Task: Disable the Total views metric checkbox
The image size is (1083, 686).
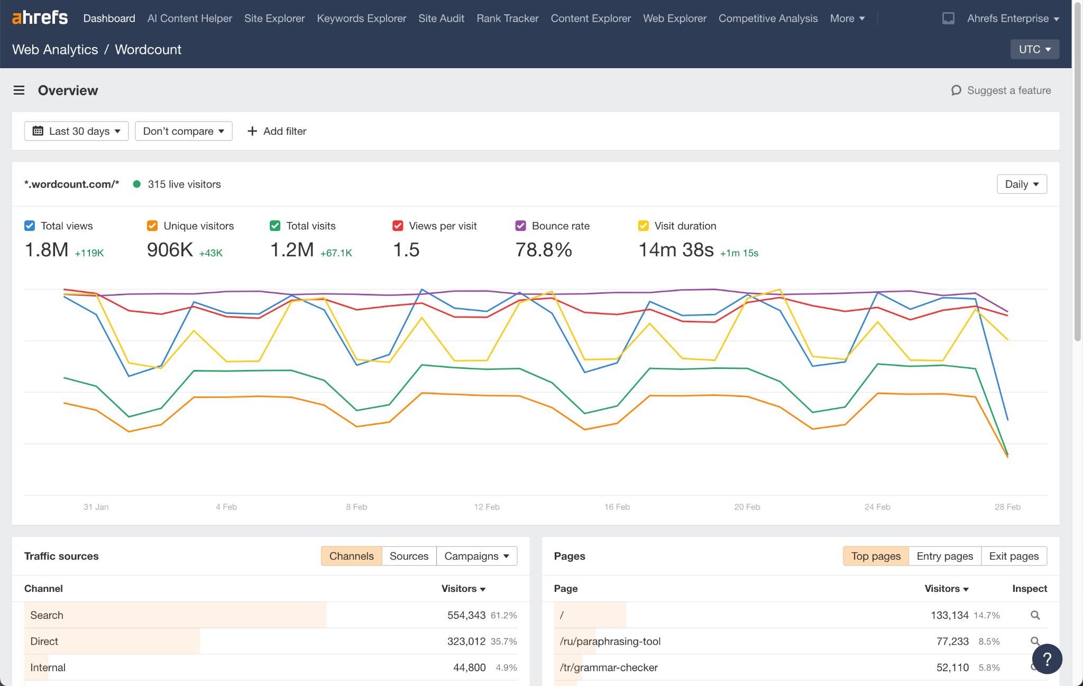Action: [29, 226]
